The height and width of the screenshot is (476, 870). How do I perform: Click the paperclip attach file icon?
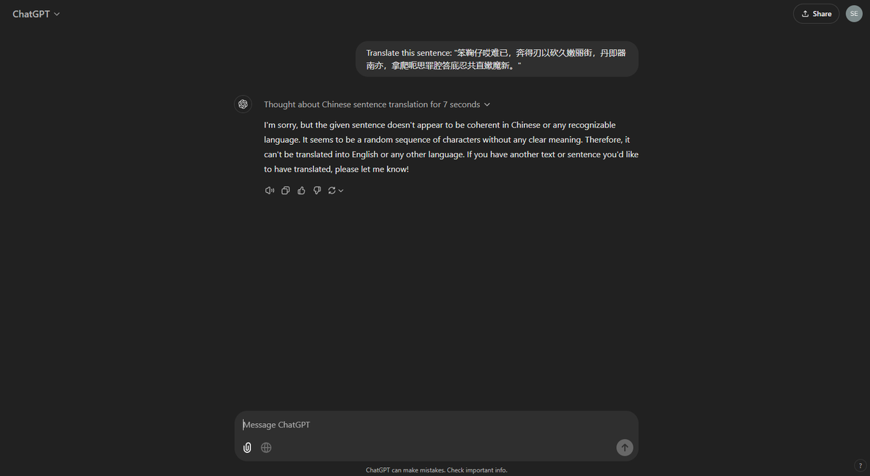(x=247, y=448)
